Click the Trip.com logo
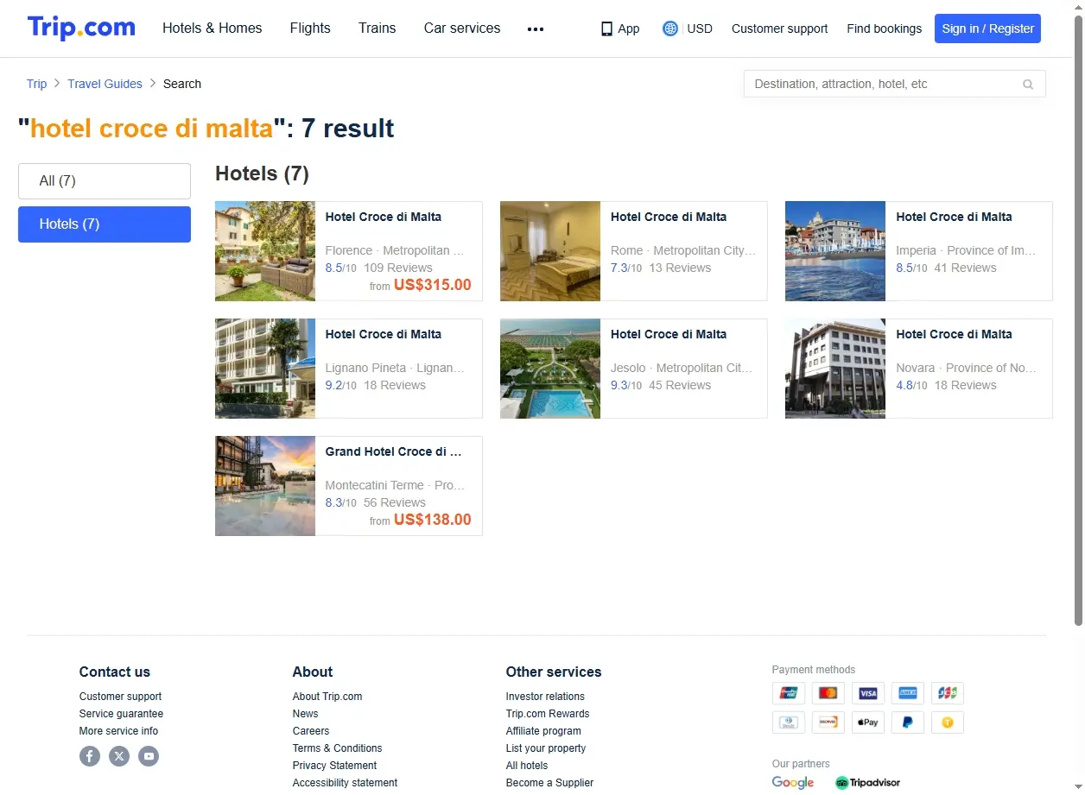This screenshot has width=1085, height=795. point(81,28)
